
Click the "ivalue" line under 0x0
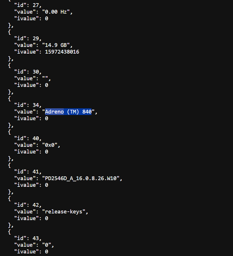tap(31, 152)
